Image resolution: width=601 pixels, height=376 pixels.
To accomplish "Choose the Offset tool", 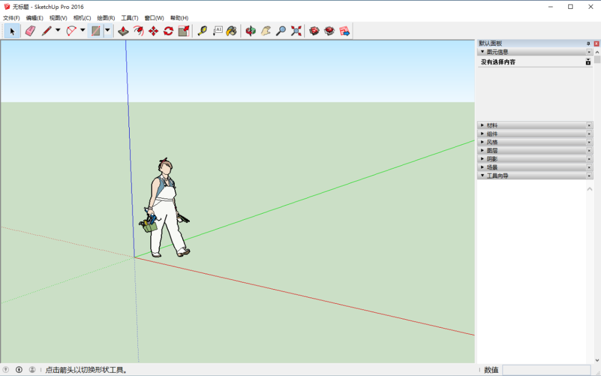I will tap(139, 31).
